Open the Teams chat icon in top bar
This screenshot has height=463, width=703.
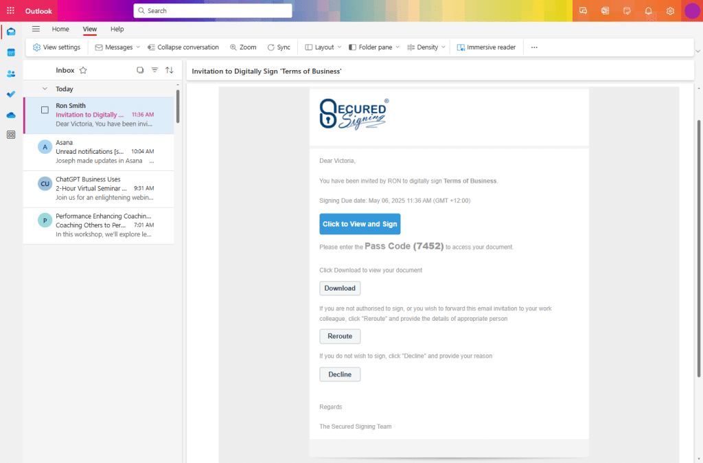[x=584, y=11]
